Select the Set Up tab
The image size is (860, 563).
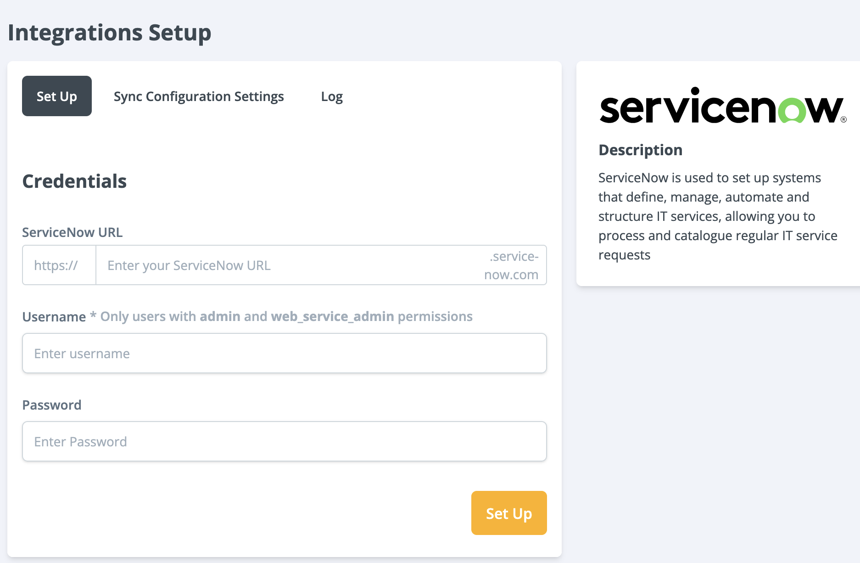[56, 96]
